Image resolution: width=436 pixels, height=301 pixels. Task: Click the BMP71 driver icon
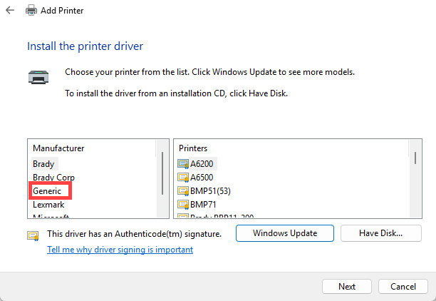(x=183, y=205)
